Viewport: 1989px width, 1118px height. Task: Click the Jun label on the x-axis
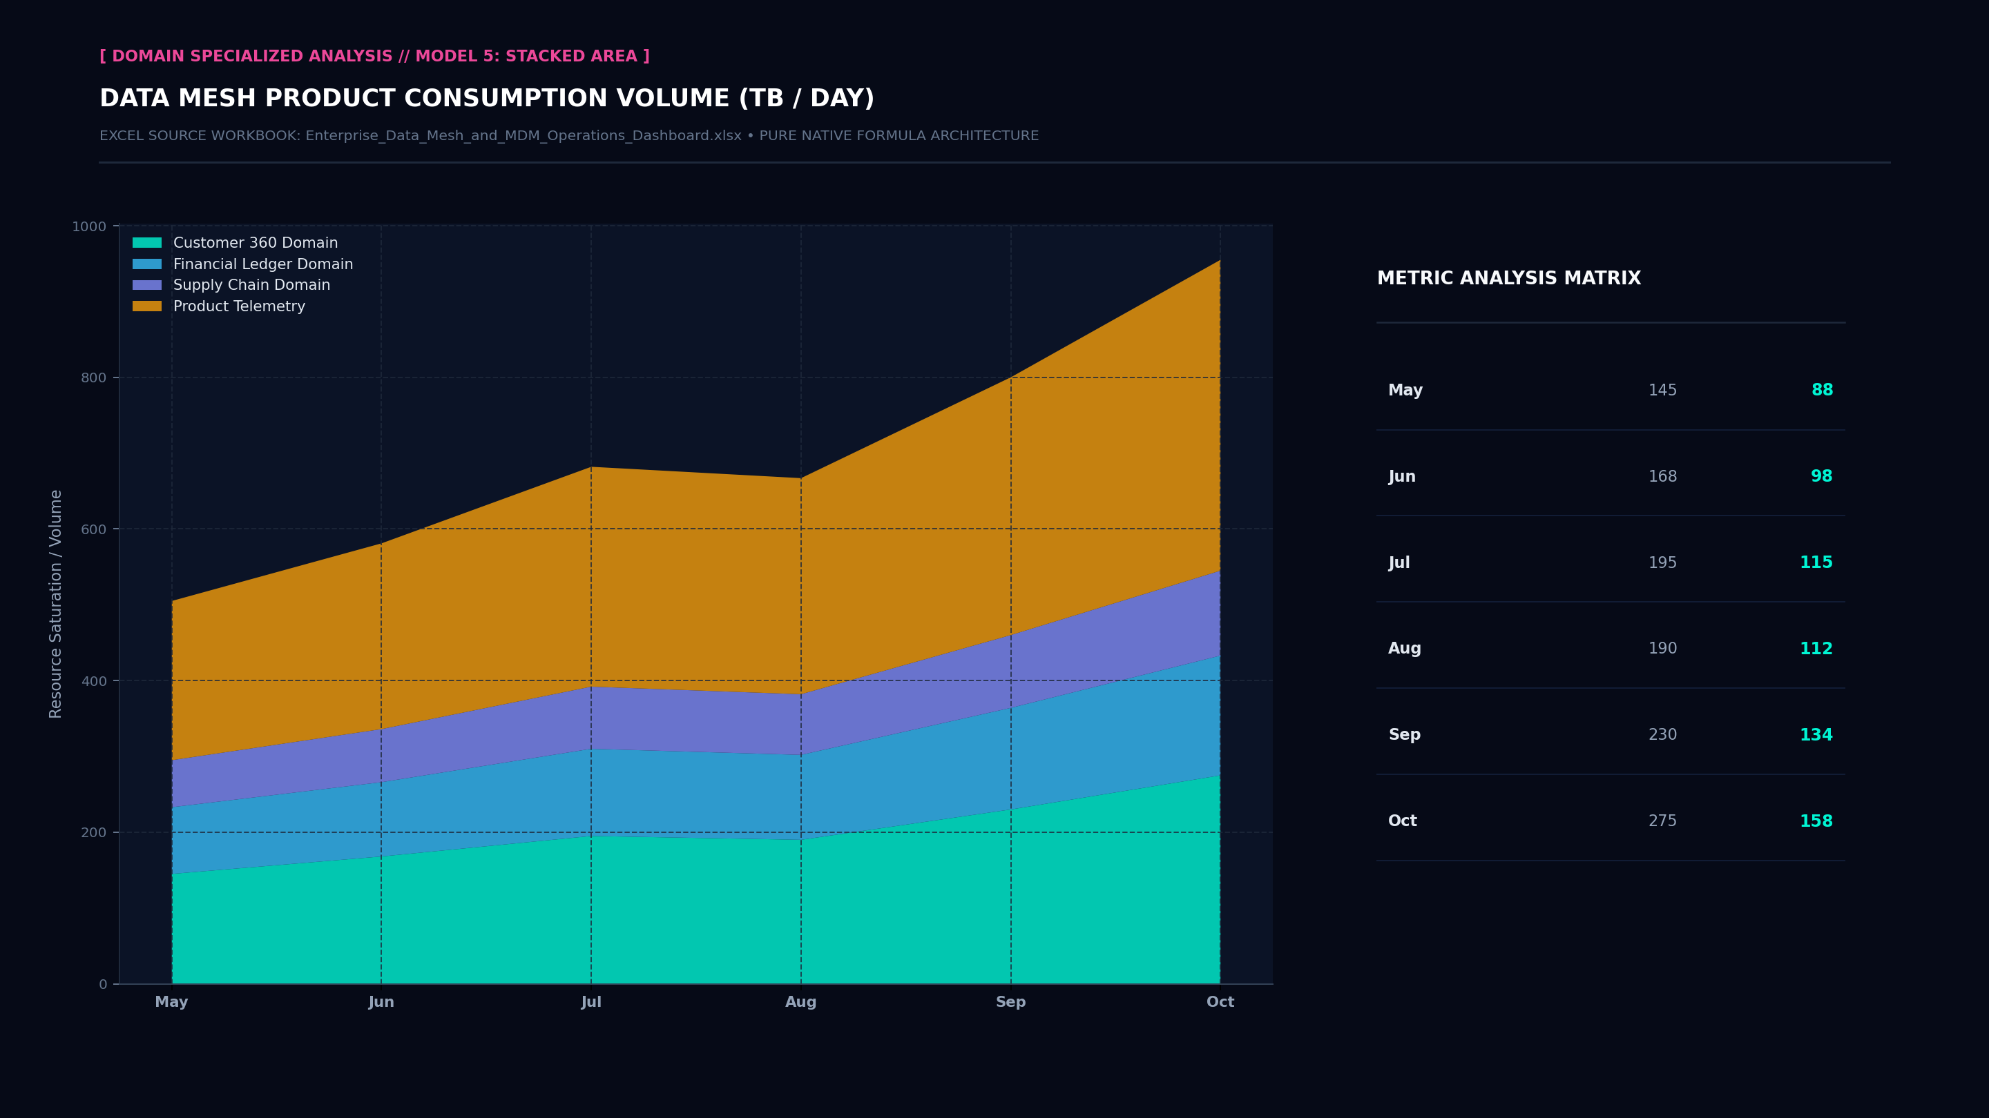coord(381,1002)
